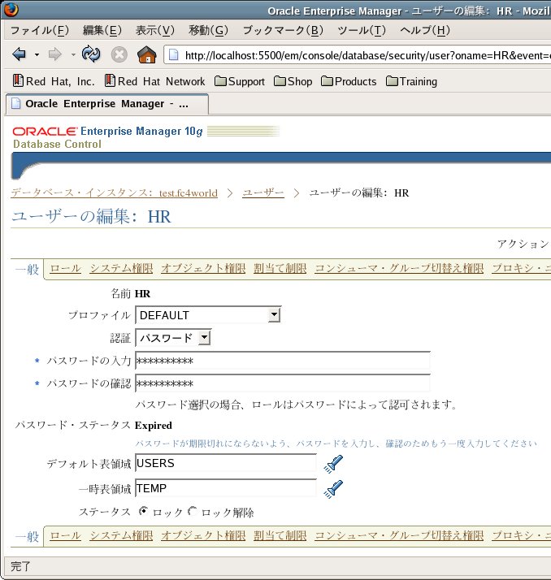This screenshot has width=551, height=580.
Task: Switch to bottom 割当て制限 tab
Action: tap(280, 535)
